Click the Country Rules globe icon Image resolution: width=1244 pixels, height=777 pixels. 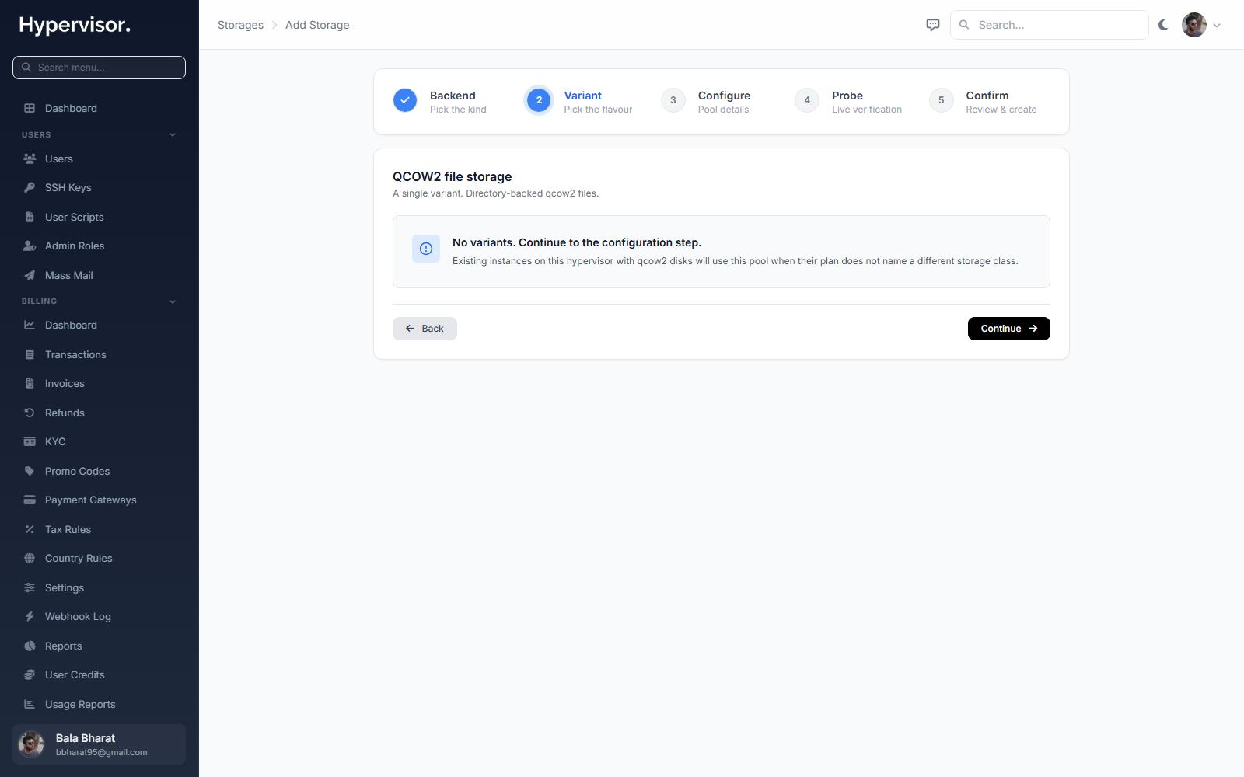tap(30, 558)
